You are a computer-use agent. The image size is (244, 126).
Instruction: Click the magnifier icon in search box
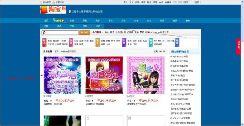point(44,33)
